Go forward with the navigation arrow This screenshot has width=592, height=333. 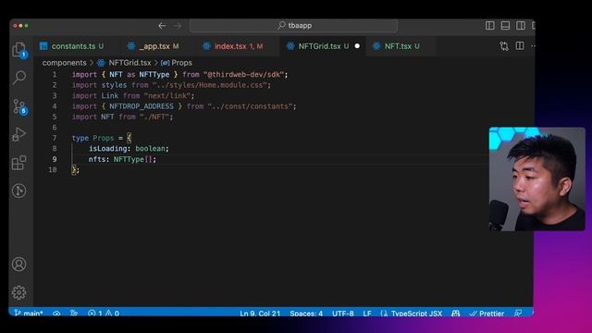pos(178,26)
